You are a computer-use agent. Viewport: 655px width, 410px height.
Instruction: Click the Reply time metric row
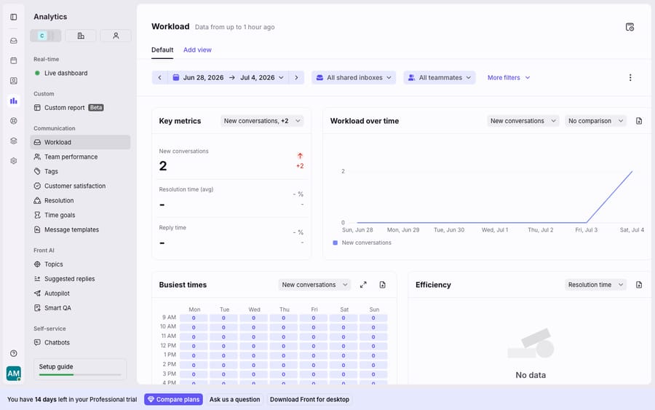click(x=231, y=236)
